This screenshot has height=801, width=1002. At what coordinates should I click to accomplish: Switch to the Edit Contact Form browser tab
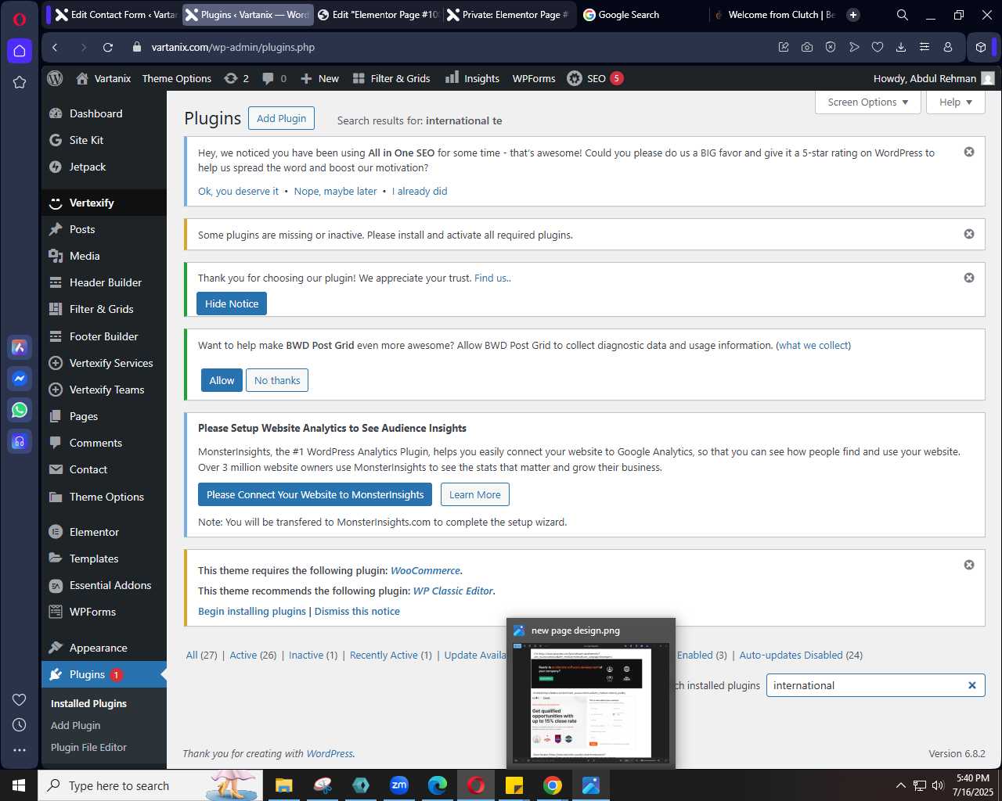tap(116, 15)
